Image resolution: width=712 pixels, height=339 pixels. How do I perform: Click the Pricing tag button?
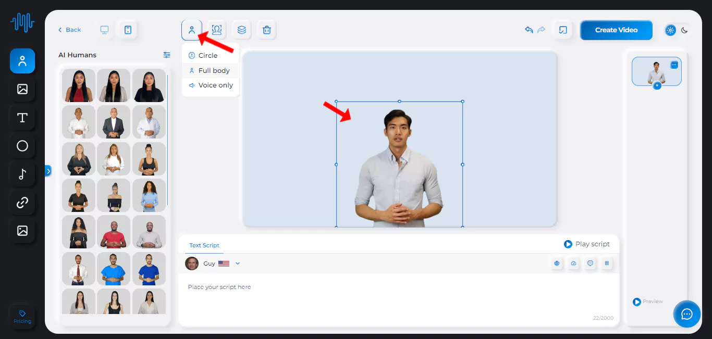click(x=22, y=317)
